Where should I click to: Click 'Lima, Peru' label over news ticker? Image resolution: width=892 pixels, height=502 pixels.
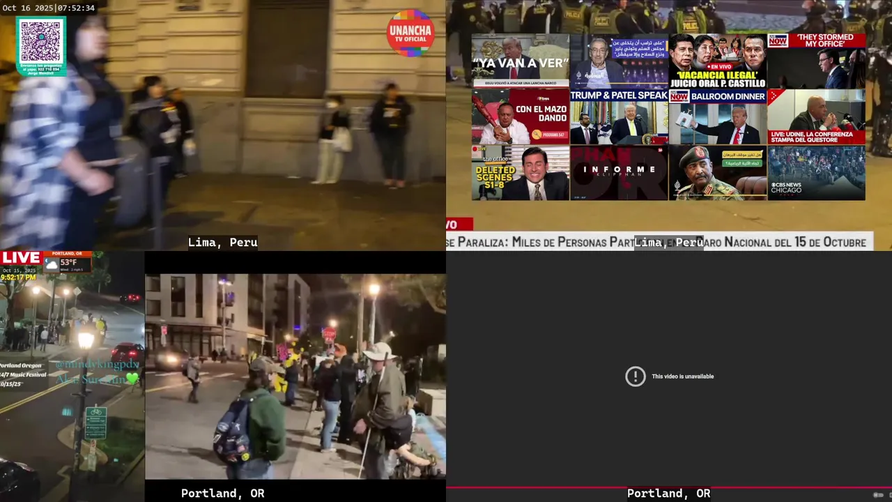click(669, 243)
